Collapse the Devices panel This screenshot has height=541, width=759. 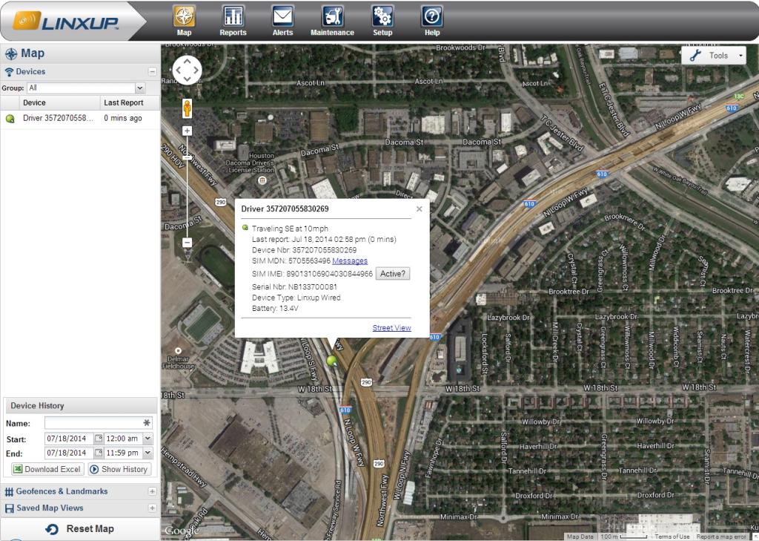point(151,71)
